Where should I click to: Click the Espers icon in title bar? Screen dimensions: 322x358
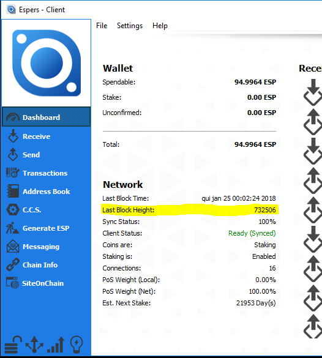pyautogui.click(x=11, y=10)
